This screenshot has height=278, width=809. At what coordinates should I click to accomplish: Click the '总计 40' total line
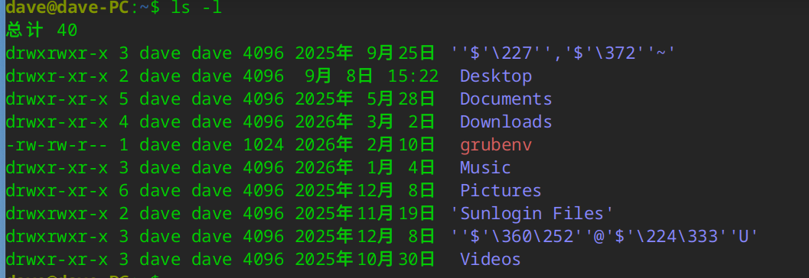[x=42, y=31]
